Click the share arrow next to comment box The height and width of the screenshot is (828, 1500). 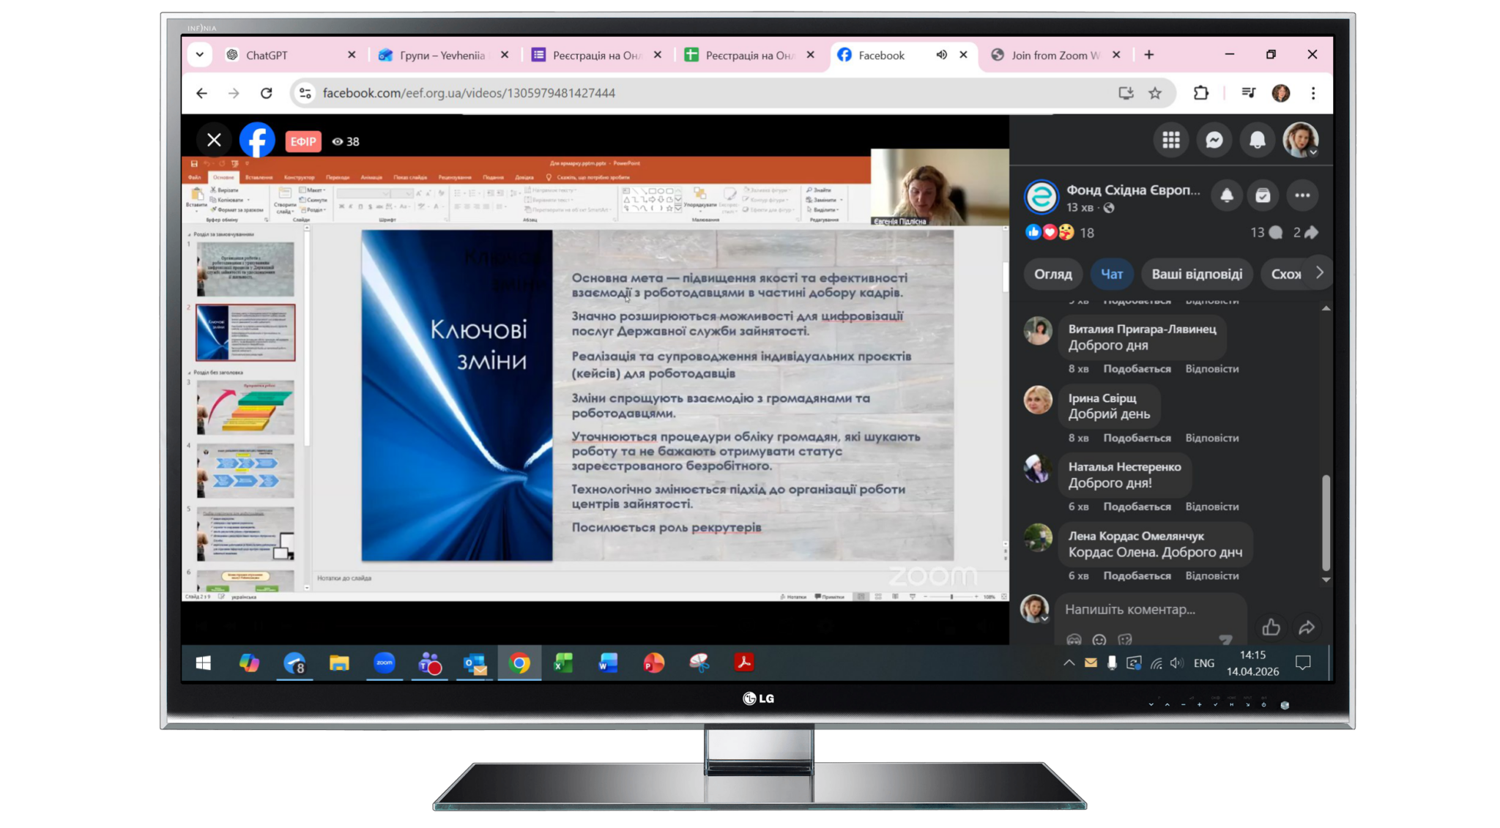[1307, 627]
